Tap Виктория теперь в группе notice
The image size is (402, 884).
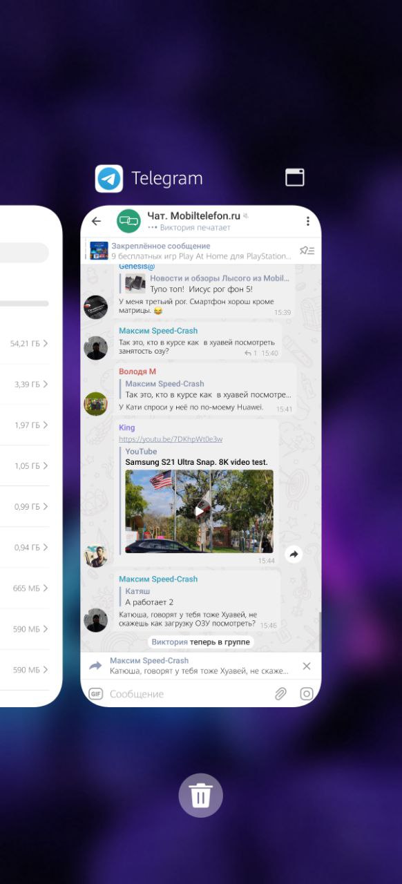point(201,642)
